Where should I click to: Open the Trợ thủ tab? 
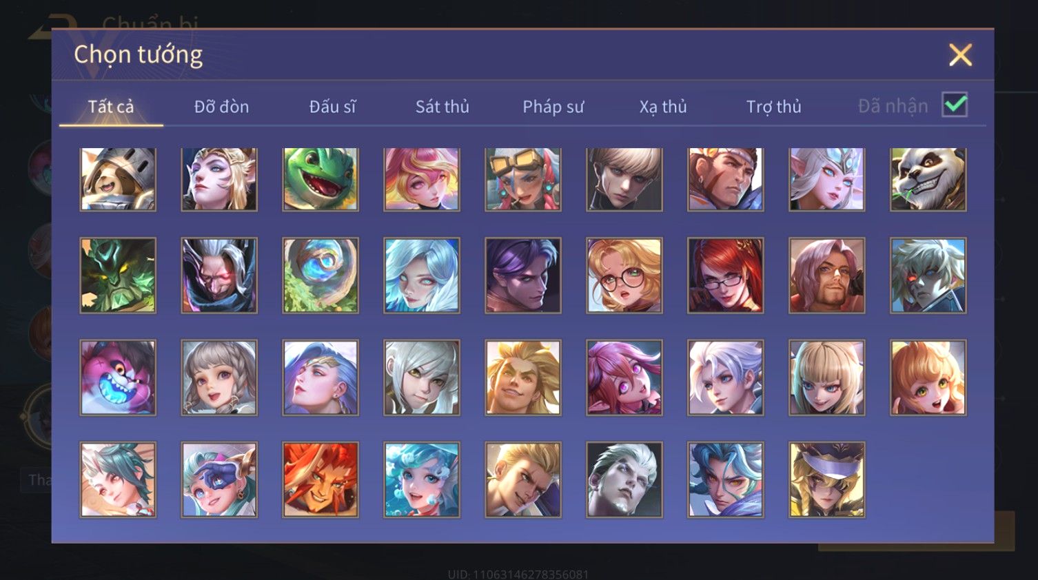pyautogui.click(x=773, y=107)
